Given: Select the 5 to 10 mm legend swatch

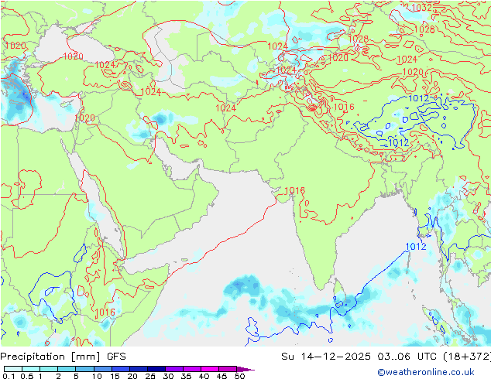Looking at the screenshot, I should click(x=84, y=369).
